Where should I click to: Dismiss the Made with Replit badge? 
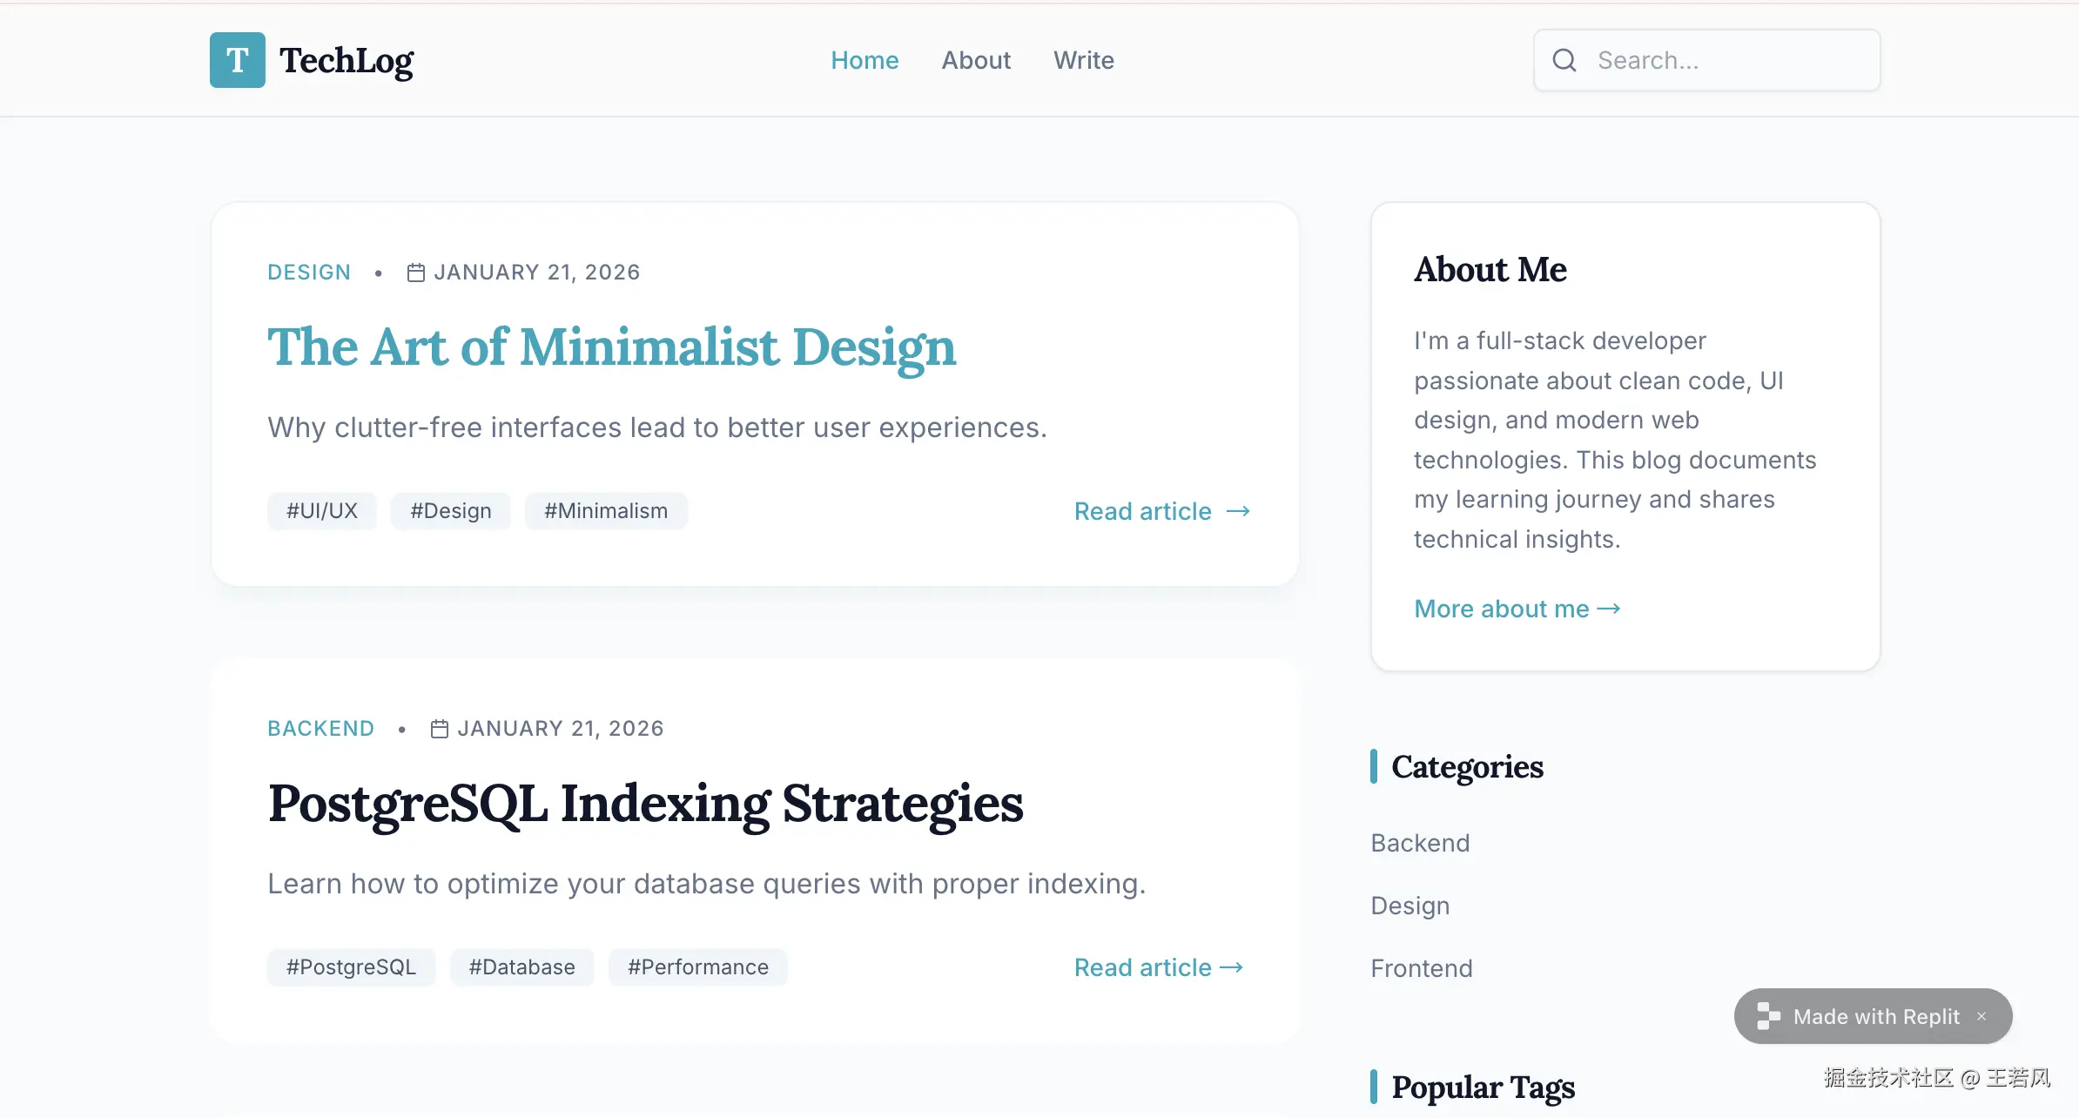click(x=1981, y=1016)
